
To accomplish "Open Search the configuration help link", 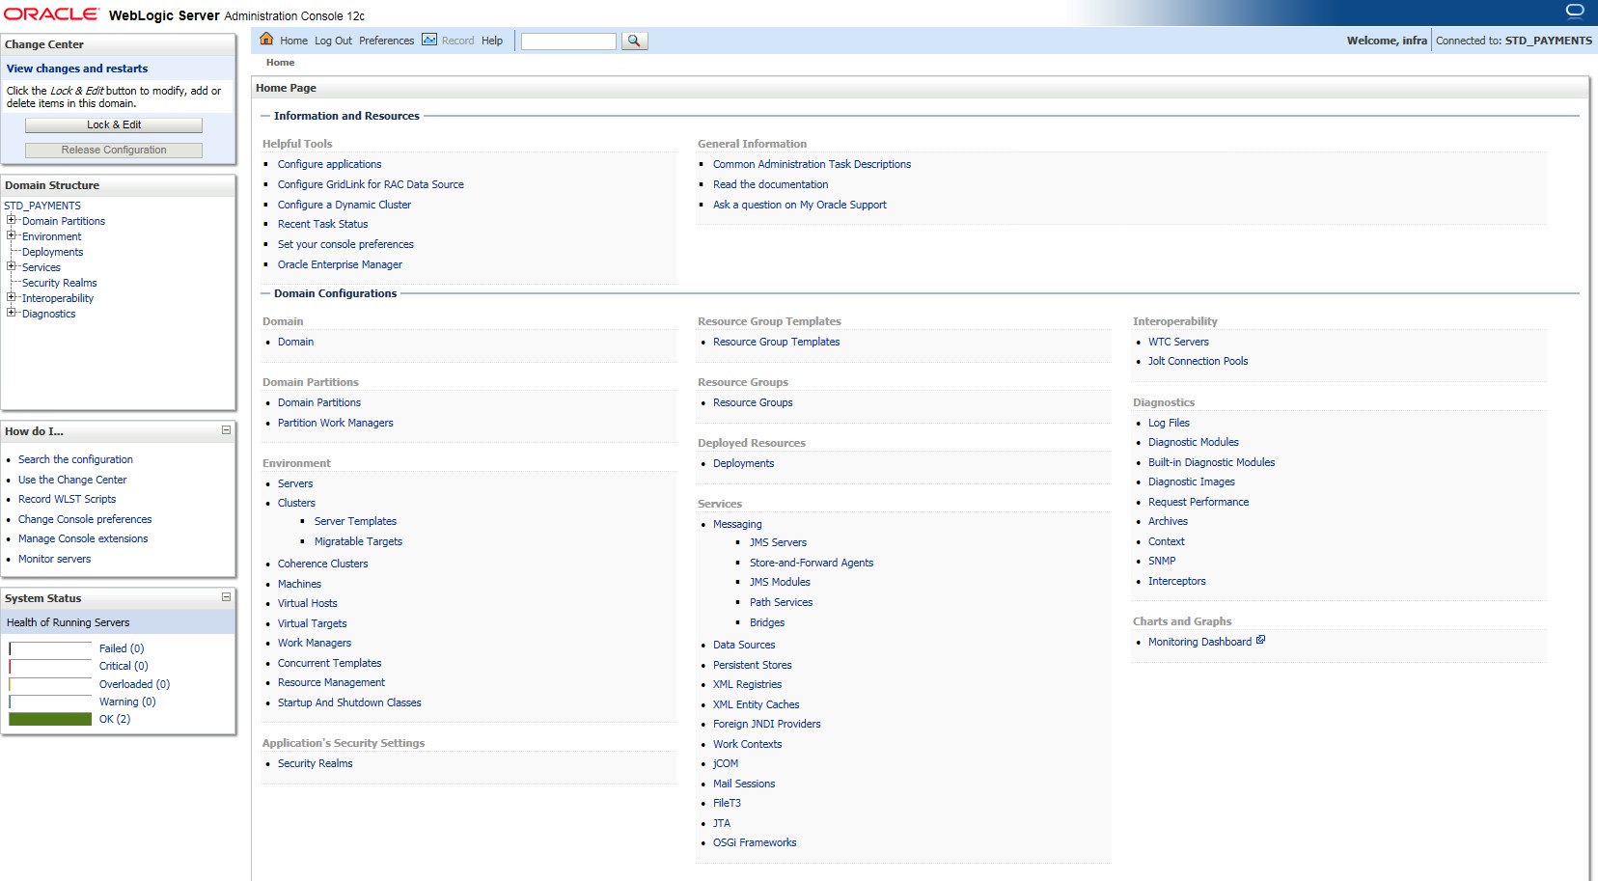I will [x=75, y=459].
